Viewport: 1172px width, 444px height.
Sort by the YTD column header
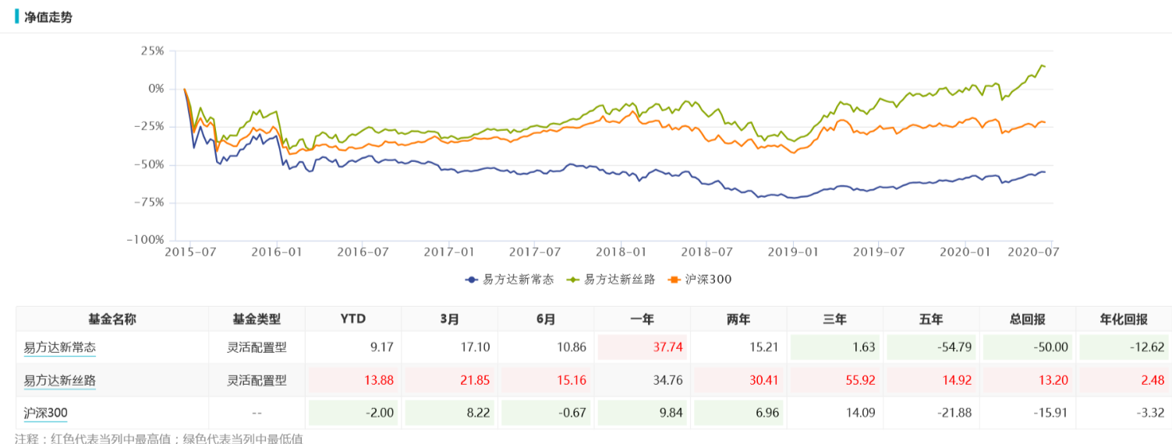(353, 319)
